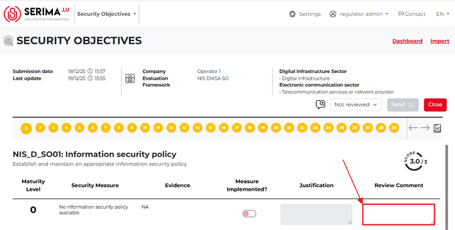Viewport: 455px width, 230px height.
Task: Click the 3.0/3 score indicator
Action: point(415,161)
